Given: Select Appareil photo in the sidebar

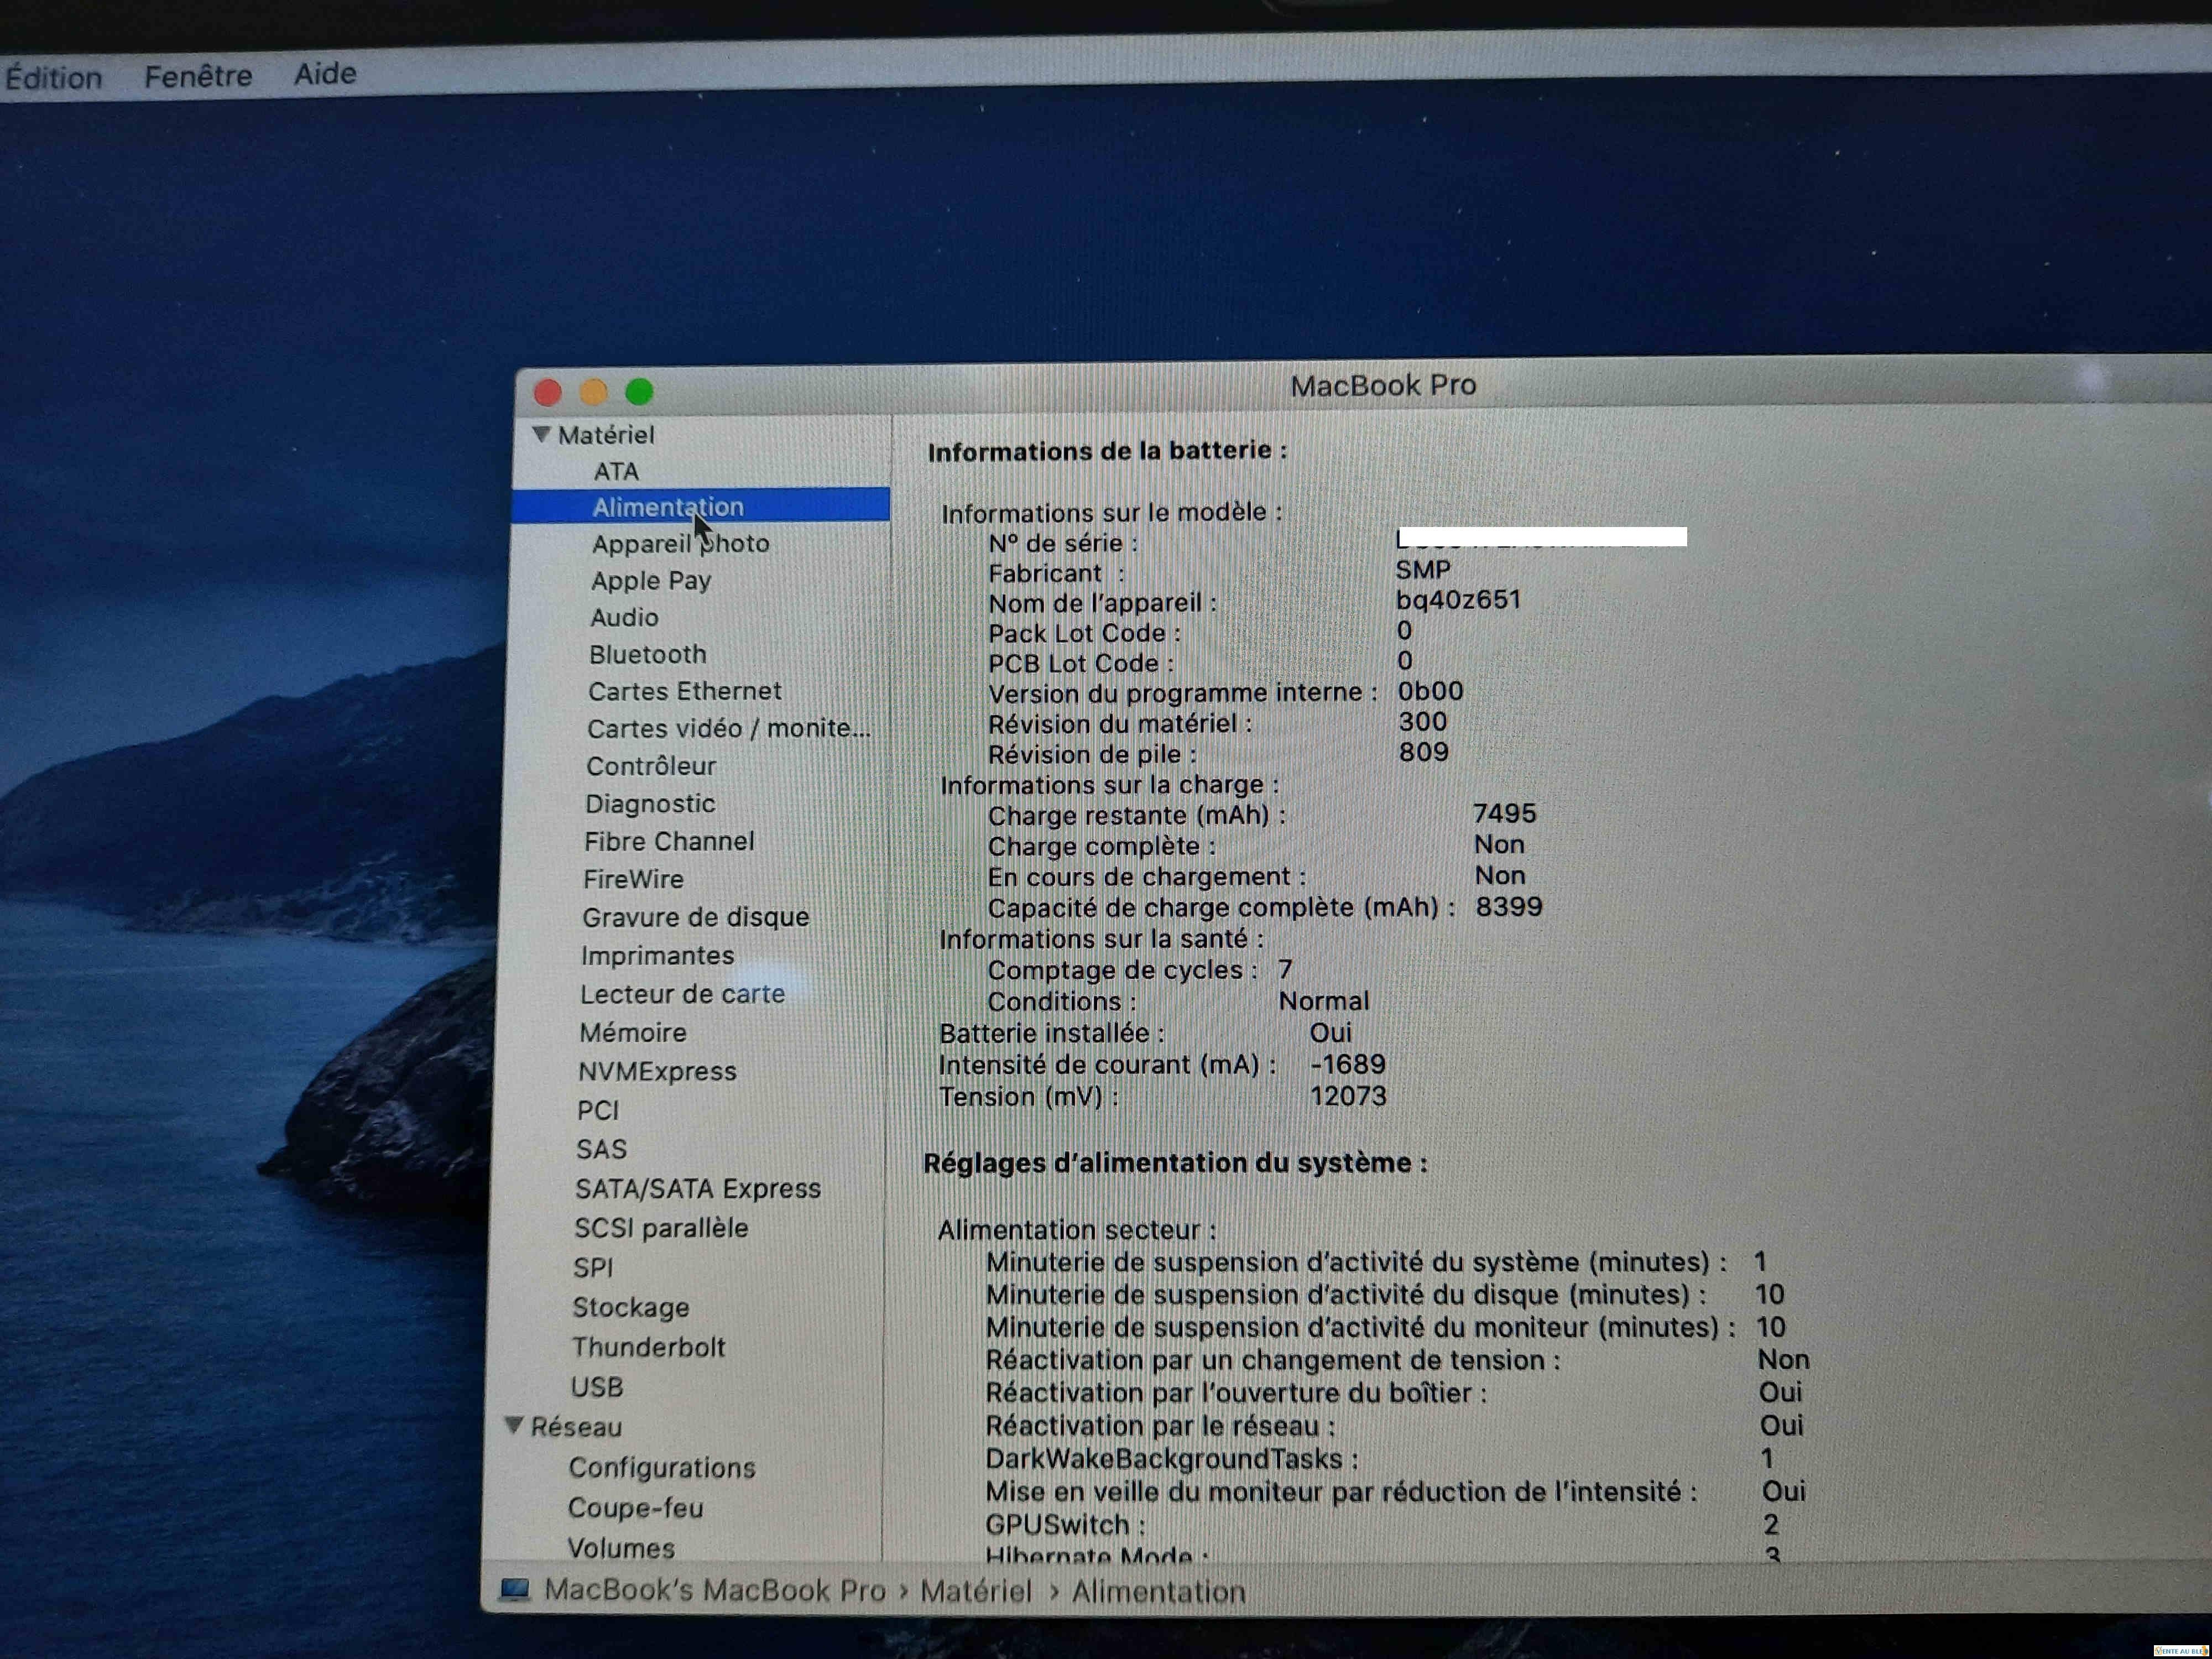Looking at the screenshot, I should [681, 544].
